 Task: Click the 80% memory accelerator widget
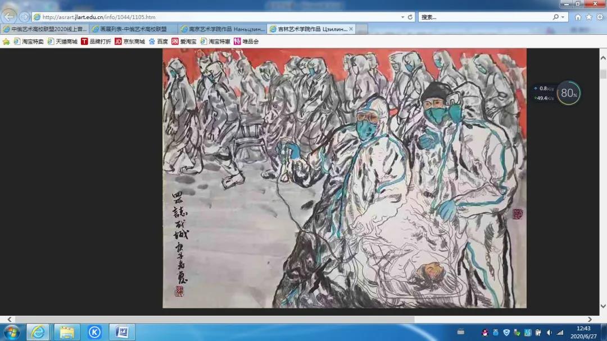[x=569, y=93]
